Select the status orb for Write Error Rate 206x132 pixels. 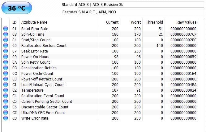coord(6,118)
